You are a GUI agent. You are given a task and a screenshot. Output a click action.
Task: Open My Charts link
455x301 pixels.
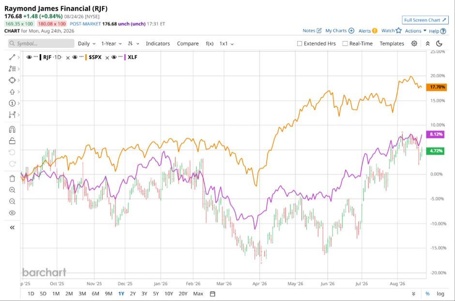coord(339,31)
